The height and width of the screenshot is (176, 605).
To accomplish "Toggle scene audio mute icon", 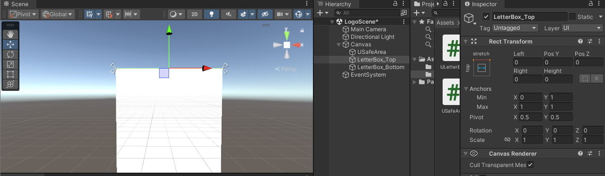I will 229,14.
